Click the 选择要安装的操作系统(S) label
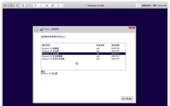The image size is (170, 106). coord(53,37)
